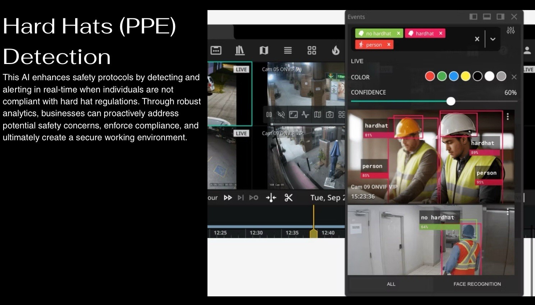This screenshot has width=535, height=305.
Task: Expand the event filter dropdown chevron
Action: 493,39
